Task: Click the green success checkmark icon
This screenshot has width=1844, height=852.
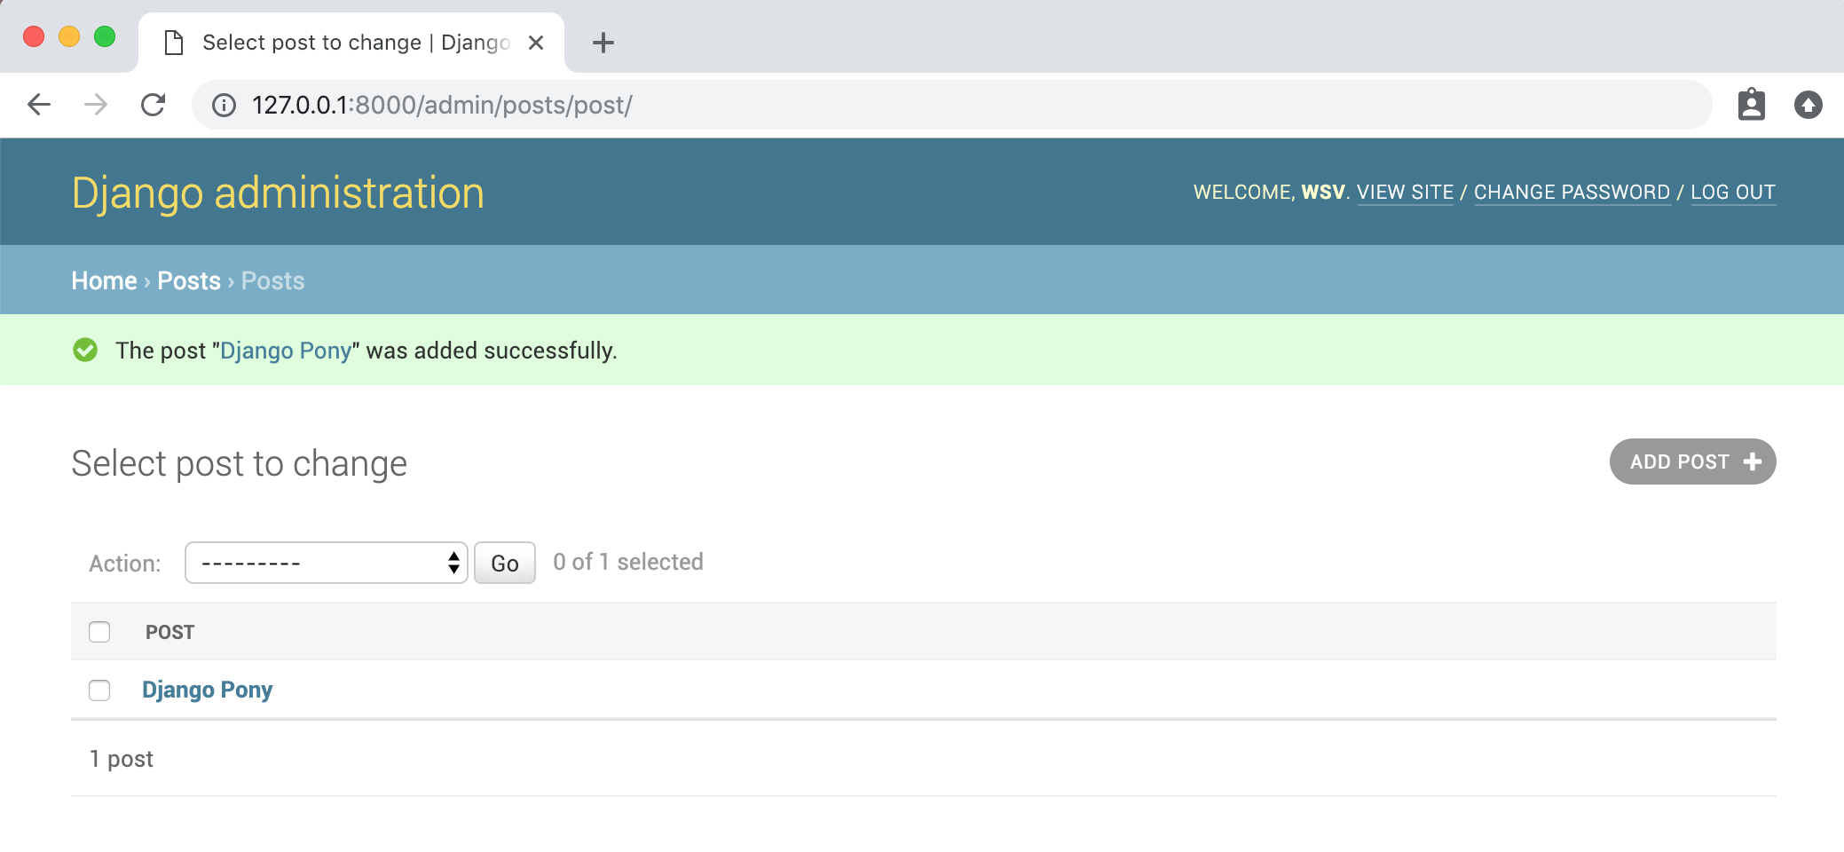Action: click(85, 350)
